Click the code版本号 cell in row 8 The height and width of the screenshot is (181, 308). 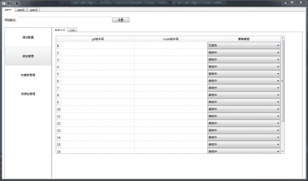171,95
